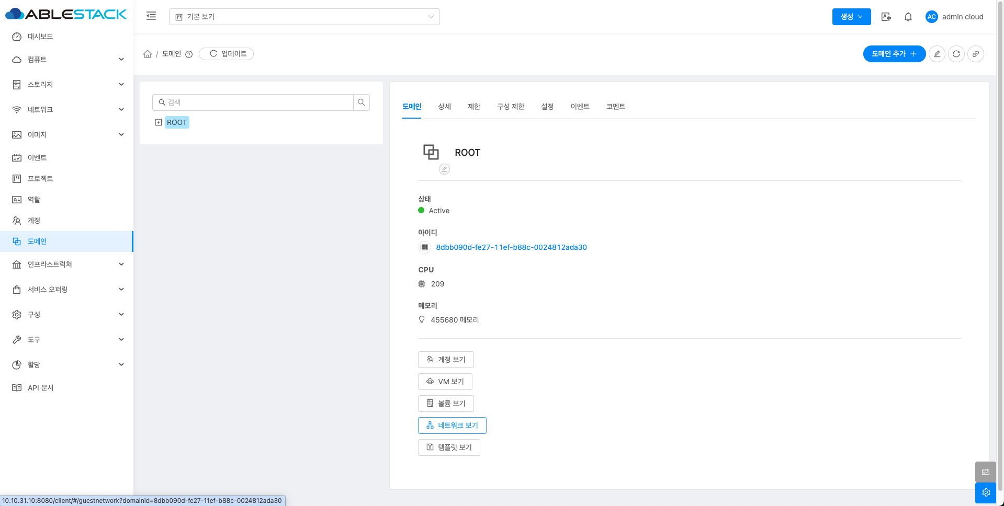
Task: Open the notifications bell
Action: point(908,17)
